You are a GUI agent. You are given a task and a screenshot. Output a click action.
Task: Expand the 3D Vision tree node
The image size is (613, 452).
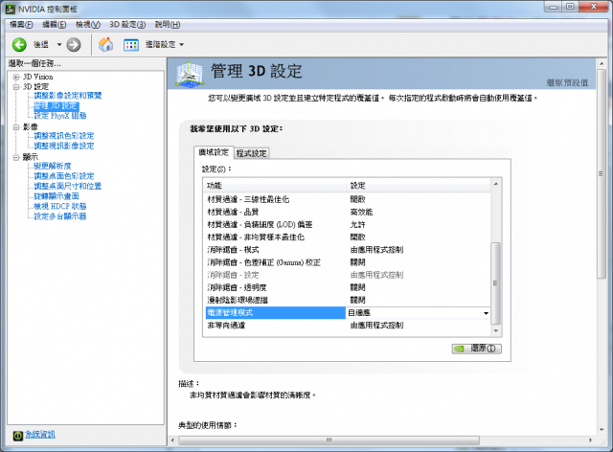[16, 77]
